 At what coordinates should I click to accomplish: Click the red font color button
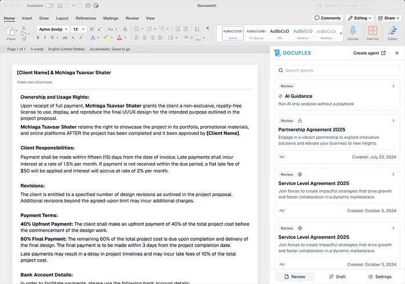pos(119,38)
